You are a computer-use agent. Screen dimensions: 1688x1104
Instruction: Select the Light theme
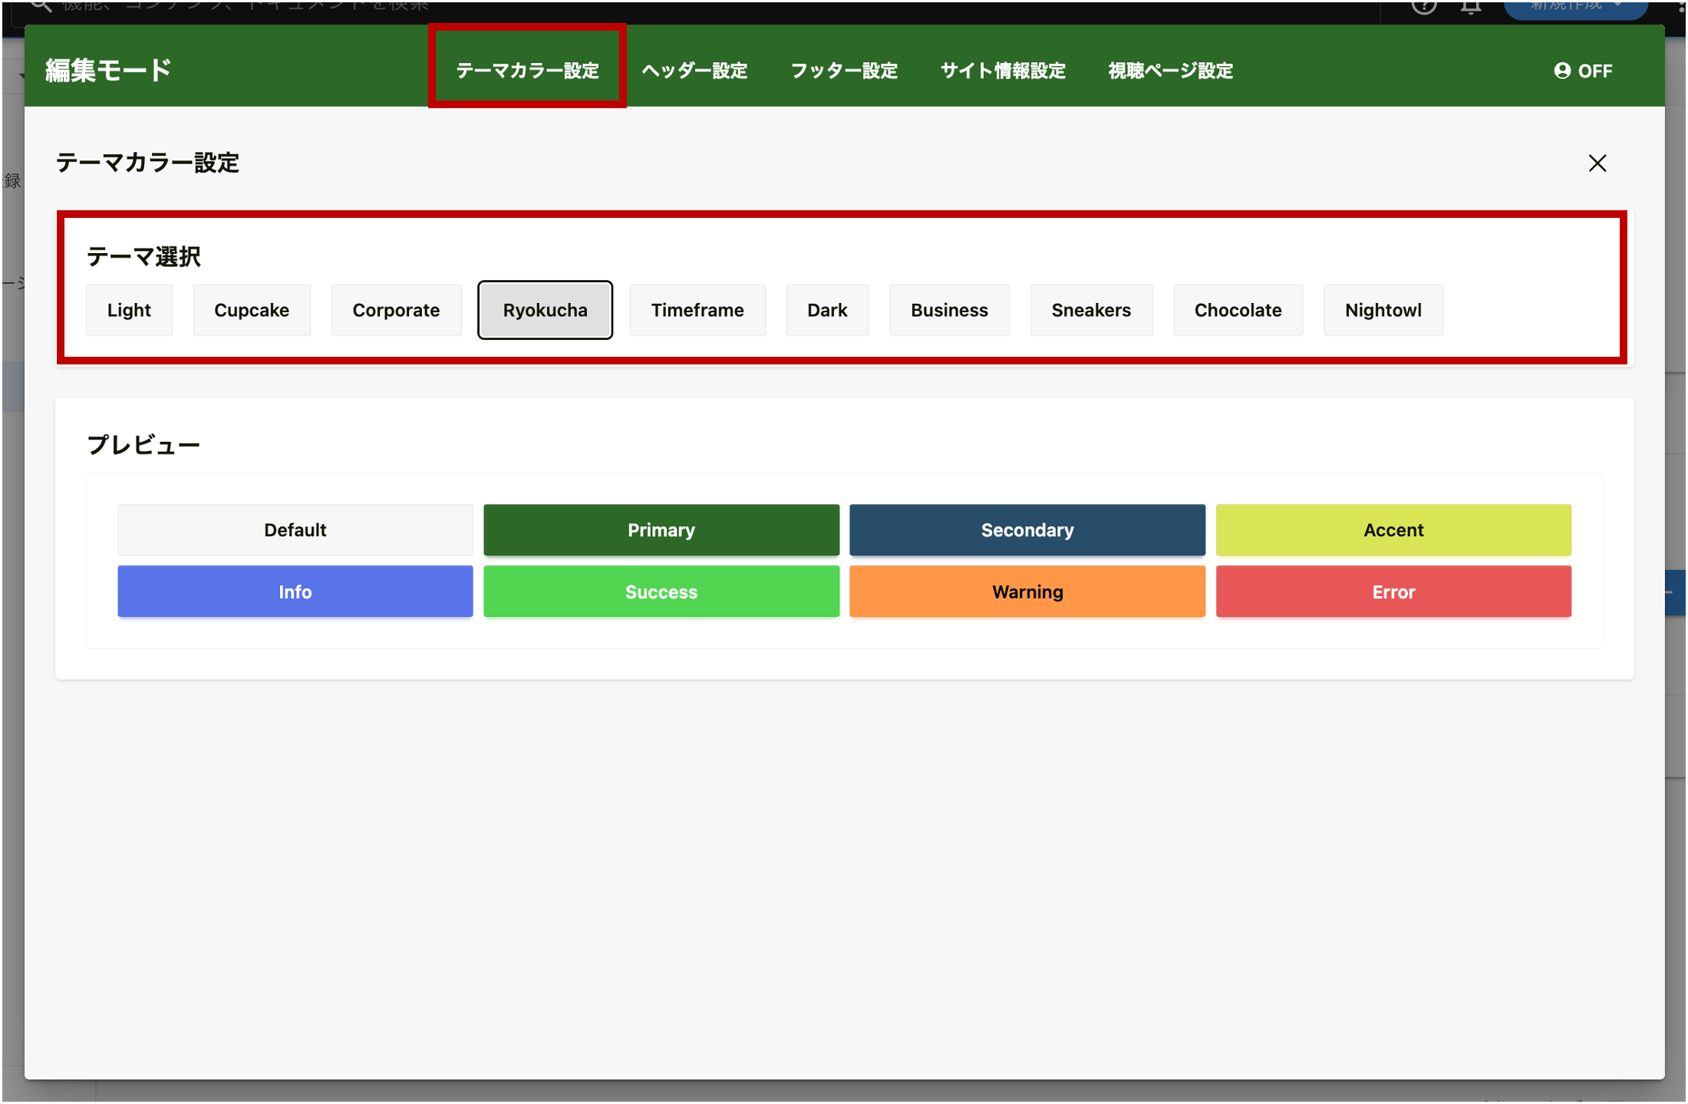click(129, 310)
